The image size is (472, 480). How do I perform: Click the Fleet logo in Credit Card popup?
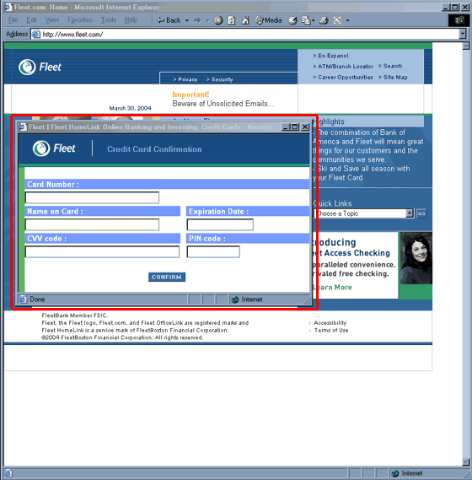[x=54, y=148]
